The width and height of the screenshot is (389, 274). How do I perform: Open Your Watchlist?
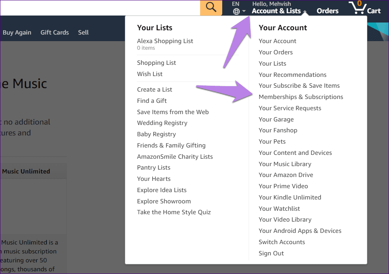279,209
